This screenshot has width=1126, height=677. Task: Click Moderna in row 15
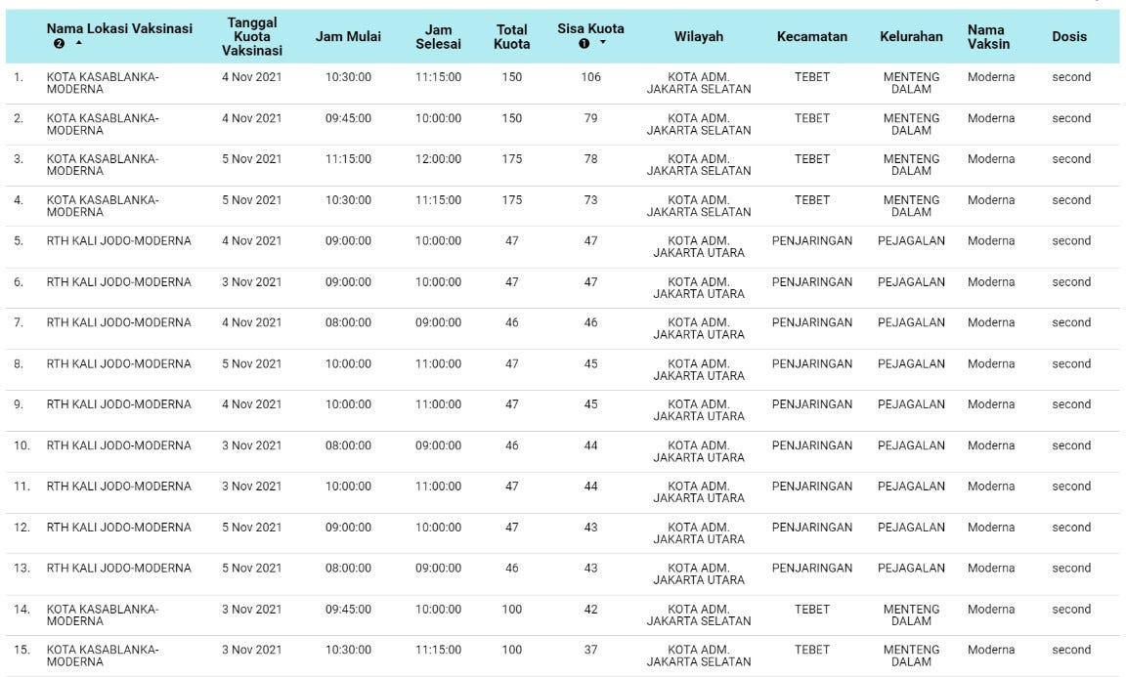991,650
